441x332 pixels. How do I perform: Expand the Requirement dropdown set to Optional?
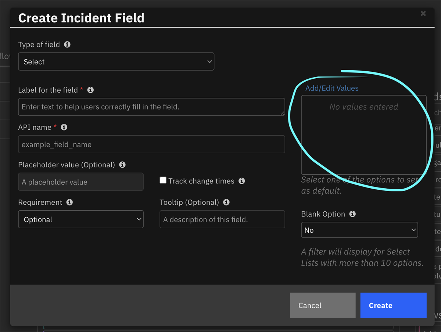(x=81, y=219)
